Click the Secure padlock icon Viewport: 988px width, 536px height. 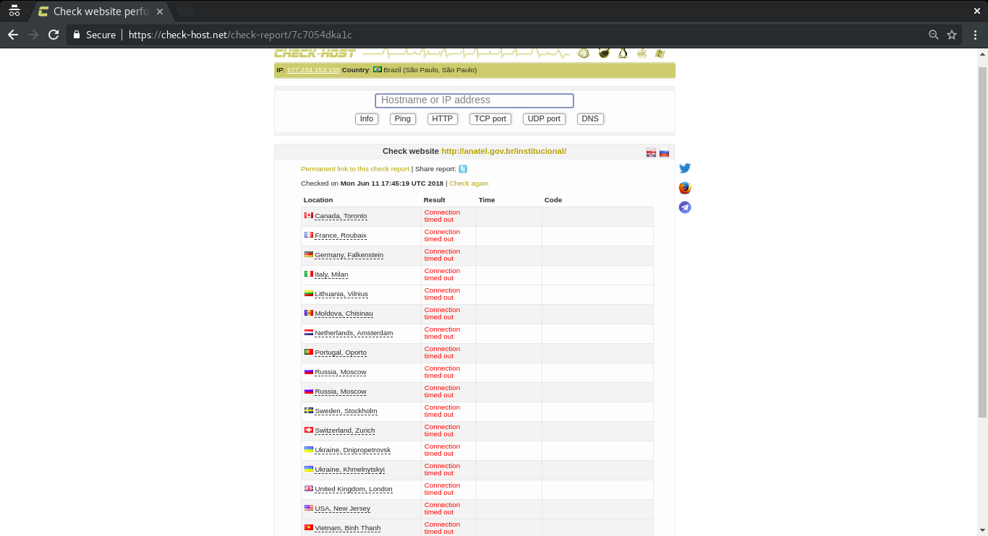(77, 35)
